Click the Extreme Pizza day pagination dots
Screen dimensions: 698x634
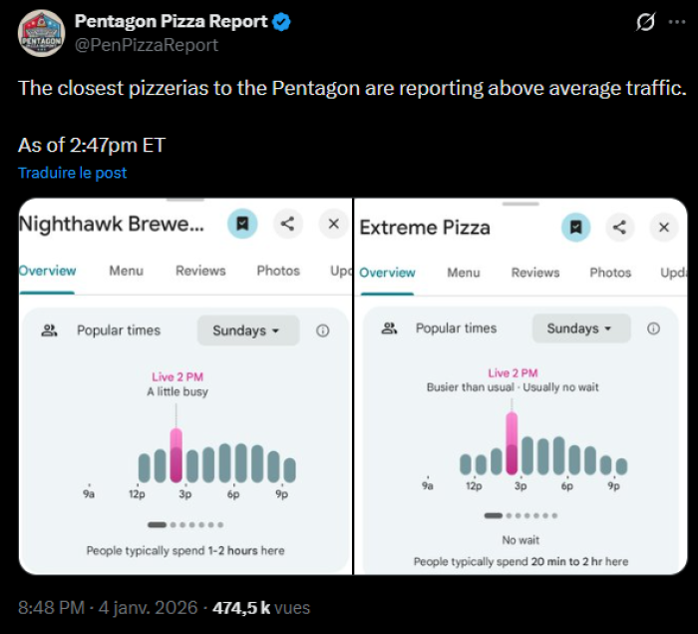[517, 515]
